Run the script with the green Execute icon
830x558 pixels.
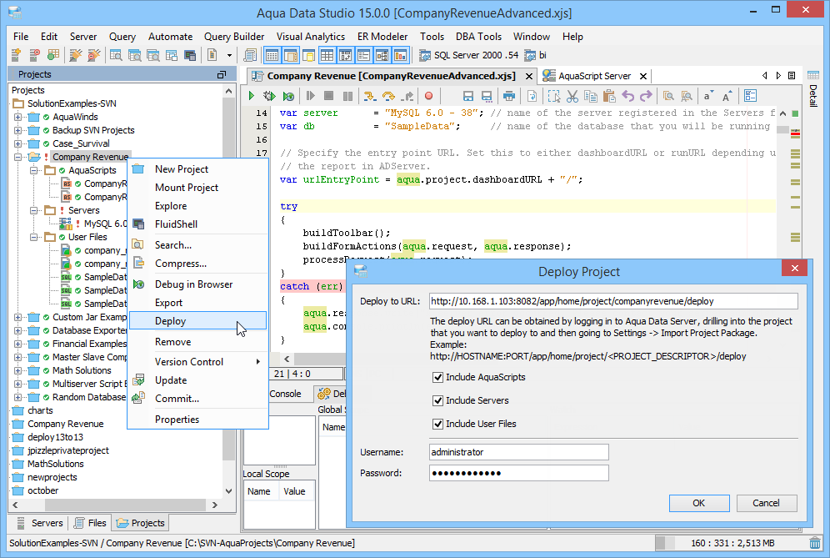tap(252, 96)
